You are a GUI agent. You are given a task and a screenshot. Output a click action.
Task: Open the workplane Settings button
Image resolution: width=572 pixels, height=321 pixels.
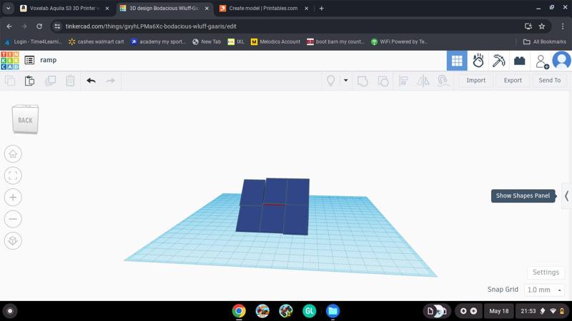pyautogui.click(x=546, y=272)
